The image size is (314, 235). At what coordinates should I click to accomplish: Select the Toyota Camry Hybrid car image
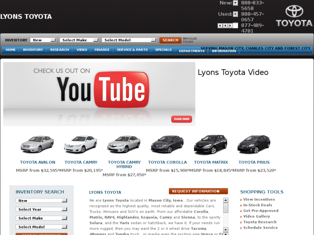pos(124,144)
